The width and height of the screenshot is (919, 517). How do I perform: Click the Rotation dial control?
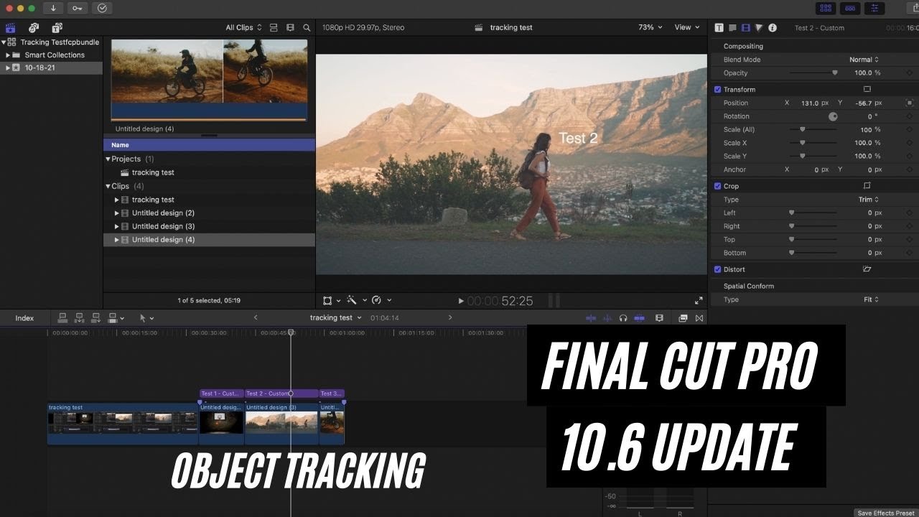click(x=833, y=116)
